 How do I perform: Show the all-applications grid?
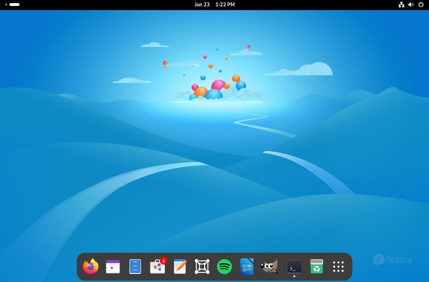(338, 266)
